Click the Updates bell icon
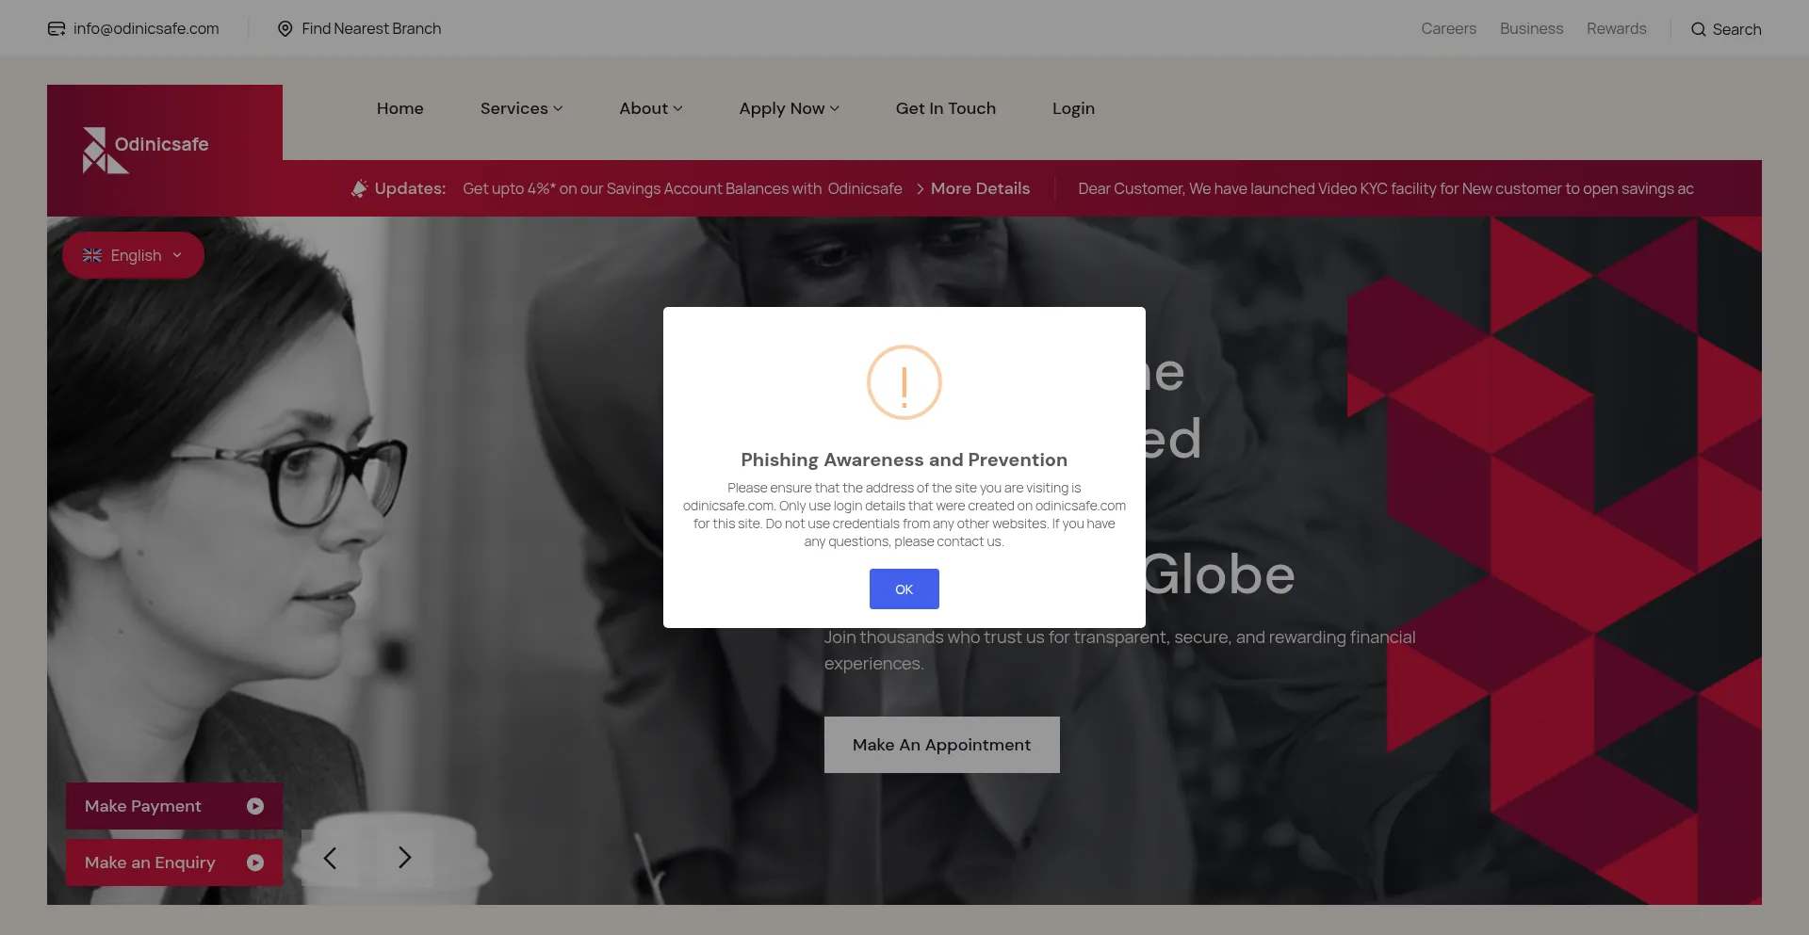The image size is (1809, 935). pos(359,188)
